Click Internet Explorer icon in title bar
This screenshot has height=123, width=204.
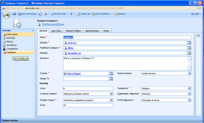pos(3,3)
